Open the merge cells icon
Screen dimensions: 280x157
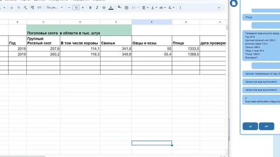(x=133, y=8)
